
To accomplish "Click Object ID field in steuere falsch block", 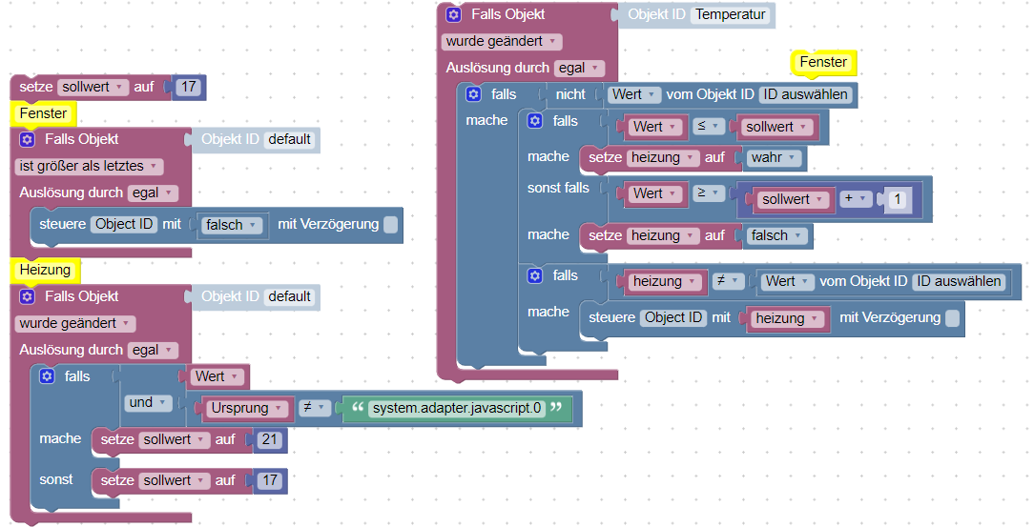I will (124, 225).
